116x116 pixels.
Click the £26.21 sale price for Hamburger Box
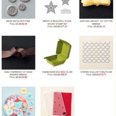(x=64, y=75)
